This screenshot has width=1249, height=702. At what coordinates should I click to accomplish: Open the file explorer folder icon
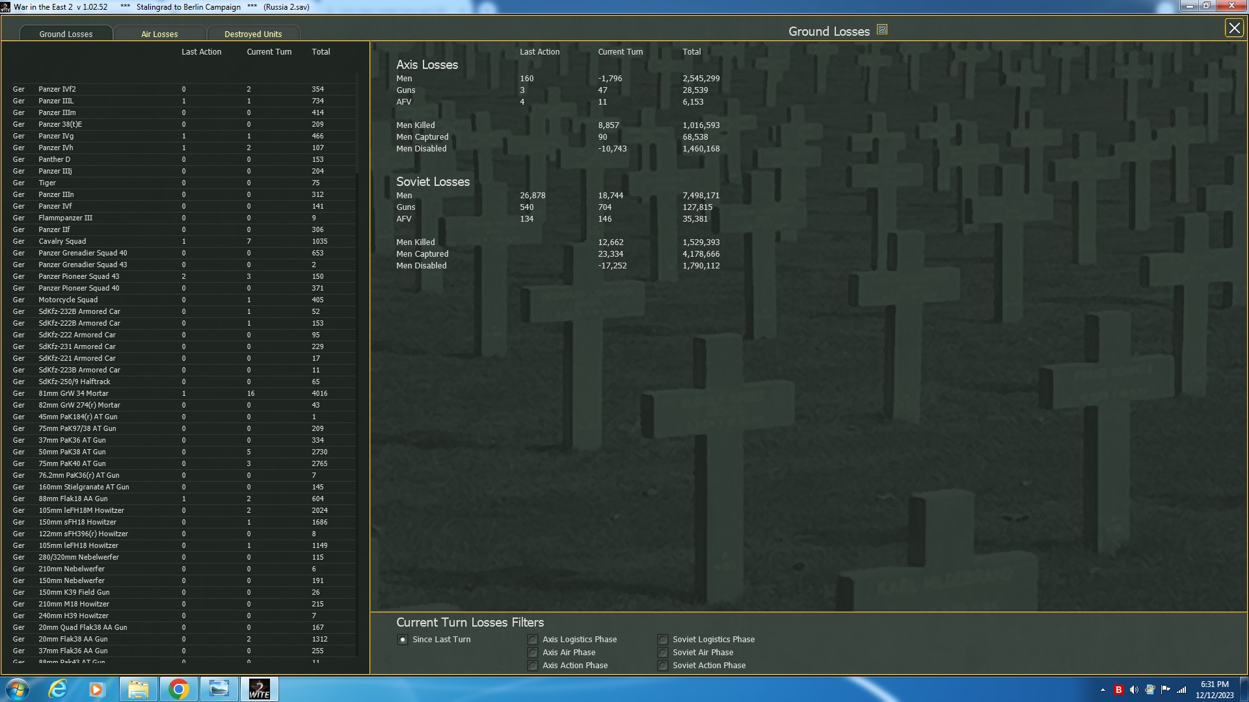pos(138,689)
